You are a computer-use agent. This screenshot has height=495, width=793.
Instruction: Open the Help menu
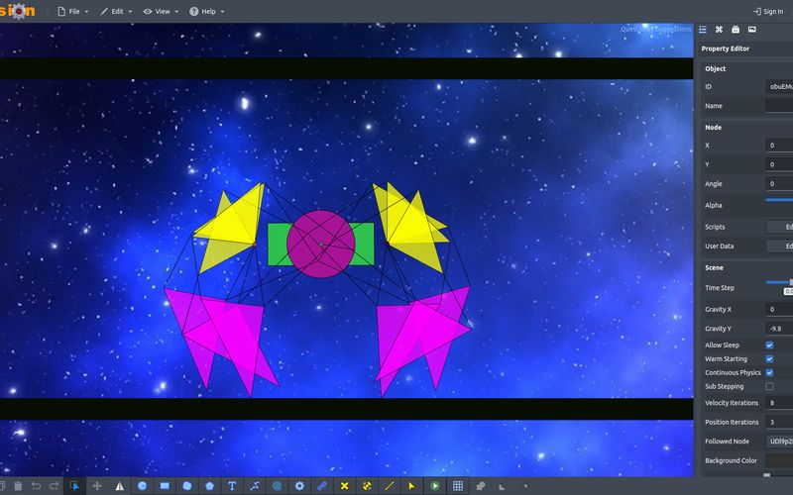[x=207, y=11]
